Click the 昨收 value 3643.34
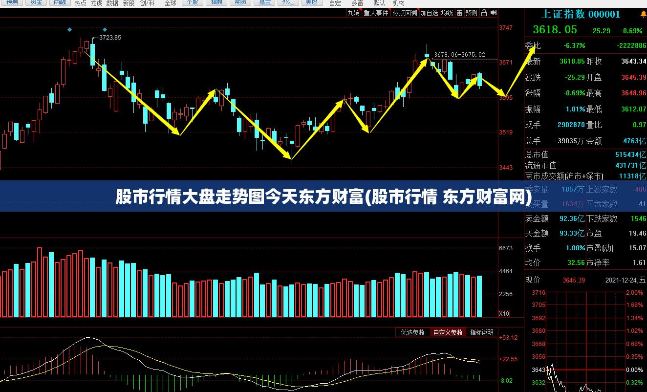 click(634, 62)
